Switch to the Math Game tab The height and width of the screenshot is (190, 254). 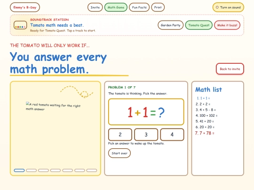pos(116,7)
